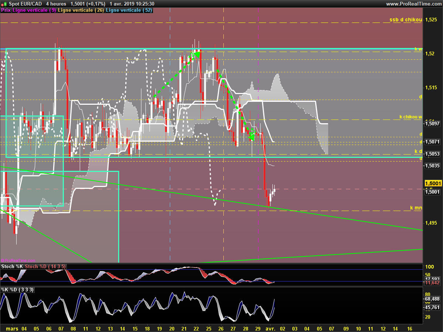The height and width of the screenshot is (332, 443).
Task: Select the 'Ligne verticale (9)' label
Action: [34, 10]
